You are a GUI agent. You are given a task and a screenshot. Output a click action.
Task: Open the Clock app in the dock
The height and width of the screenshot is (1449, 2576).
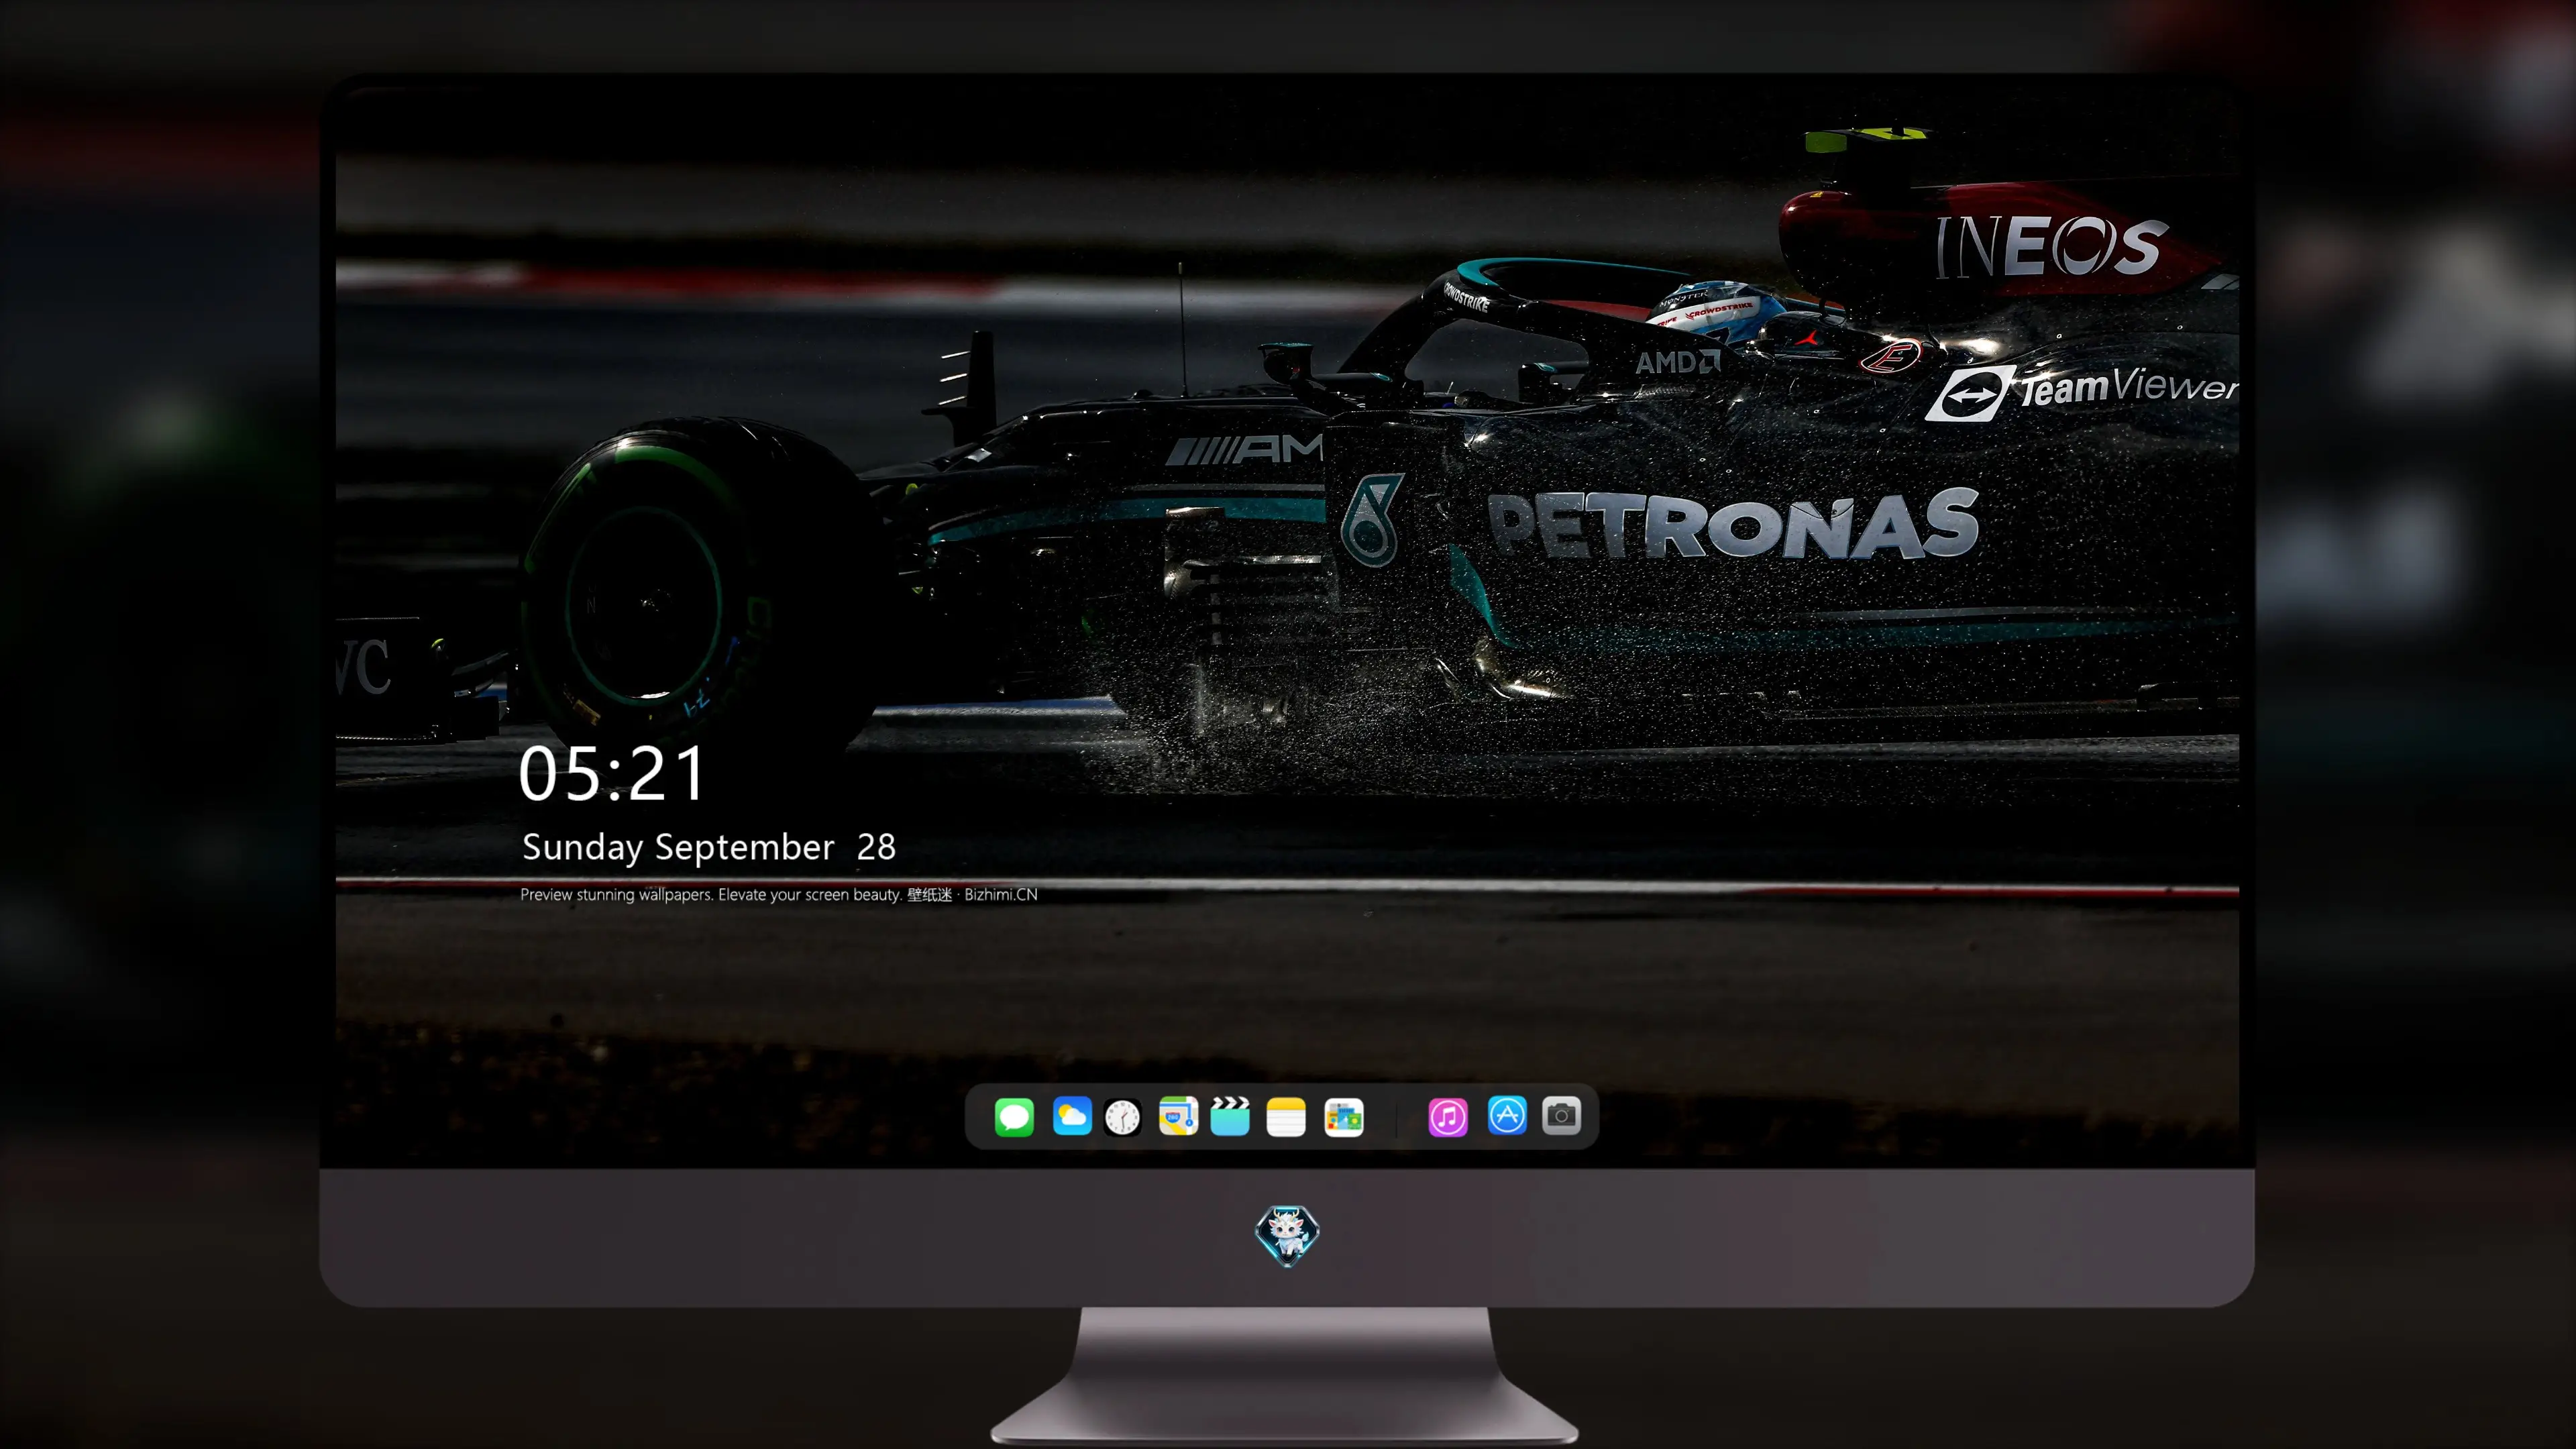click(1122, 1117)
